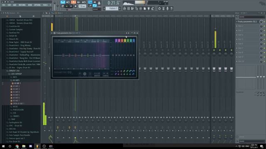Open the Windows notification center
Image resolution: width=266 pixels, height=149 pixels.
pos(262,146)
